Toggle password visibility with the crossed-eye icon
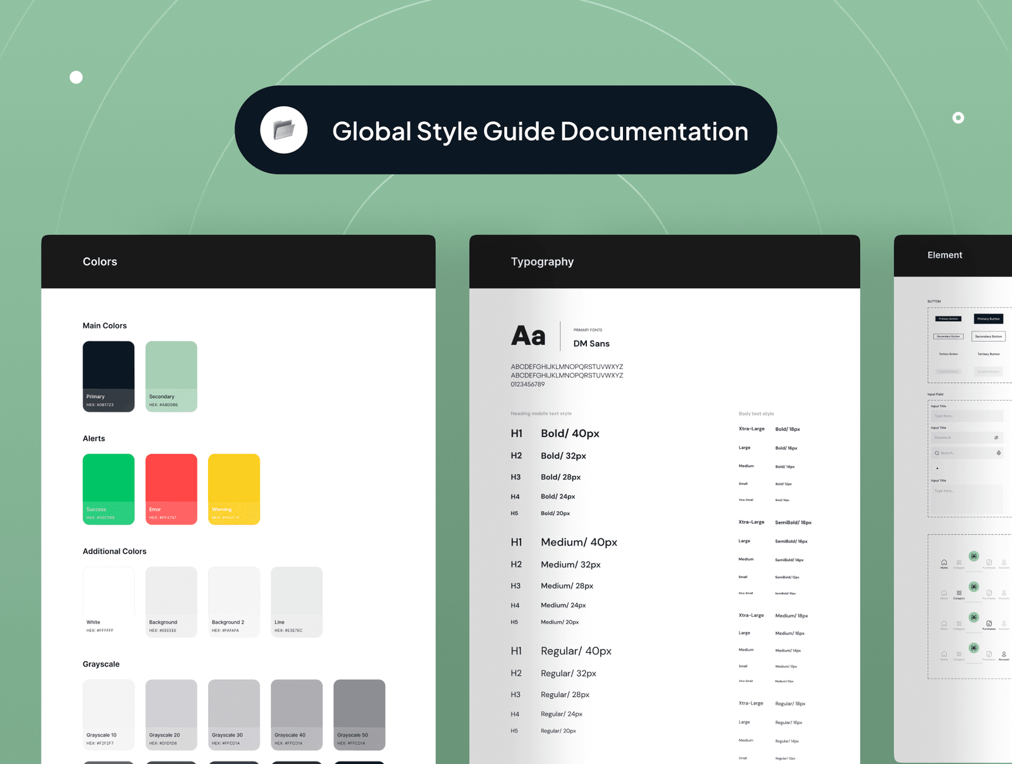The width and height of the screenshot is (1012, 764). [996, 437]
